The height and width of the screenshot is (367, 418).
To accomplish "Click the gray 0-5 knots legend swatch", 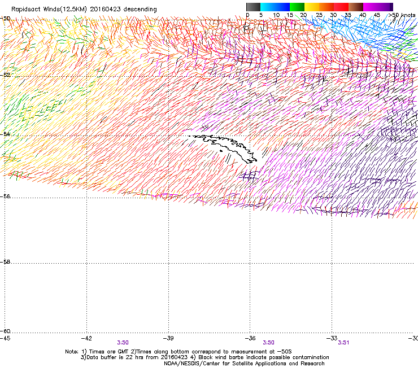I will [x=253, y=7].
